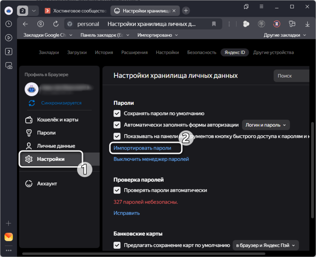Switch to Безопасность tab
This screenshot has width=316, height=257.
pos(202,53)
